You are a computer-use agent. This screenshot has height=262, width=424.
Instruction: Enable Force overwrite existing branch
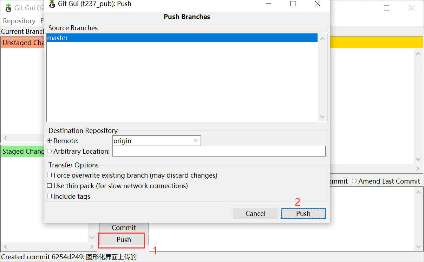click(49, 175)
